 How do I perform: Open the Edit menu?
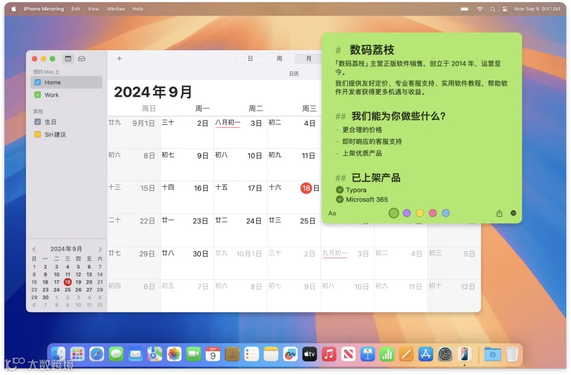(x=76, y=9)
